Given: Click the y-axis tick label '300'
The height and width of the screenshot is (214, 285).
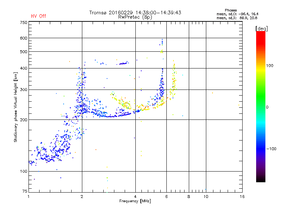Looking at the screenshot, I should [x=24, y=90].
